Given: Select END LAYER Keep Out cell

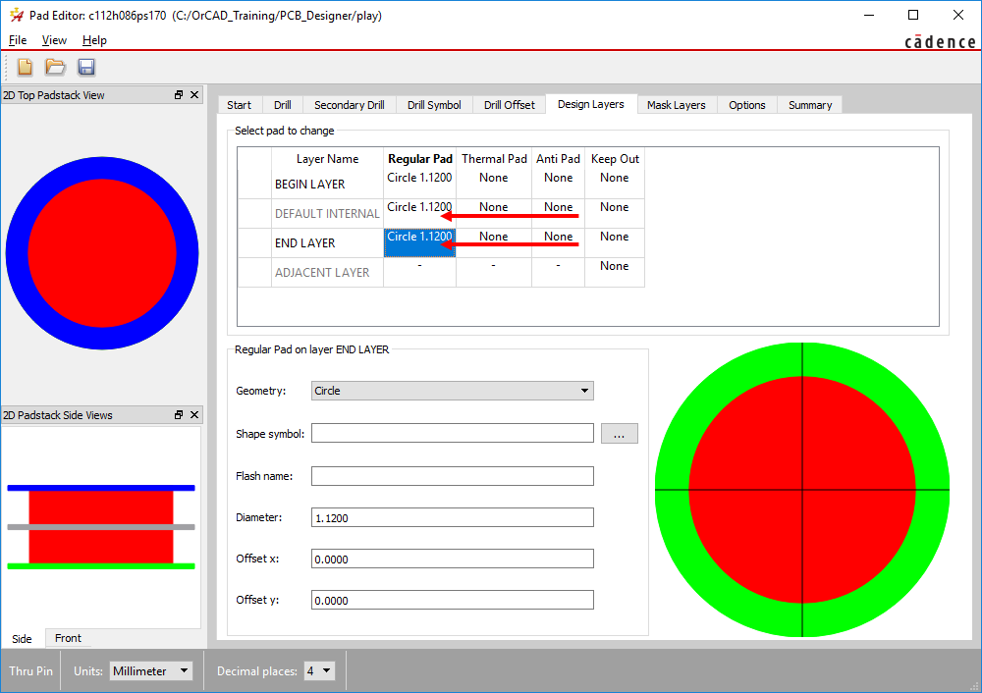Looking at the screenshot, I should click(x=615, y=242).
